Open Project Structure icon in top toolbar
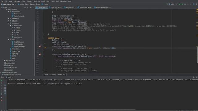198x111 pixels. pyautogui.click(x=193, y=4)
